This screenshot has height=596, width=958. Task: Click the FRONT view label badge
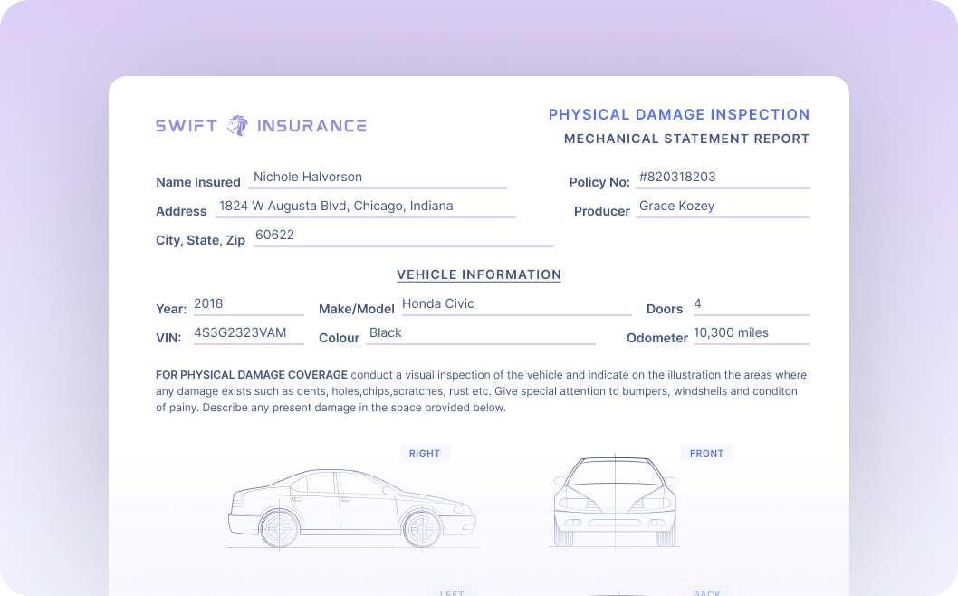[x=706, y=453]
